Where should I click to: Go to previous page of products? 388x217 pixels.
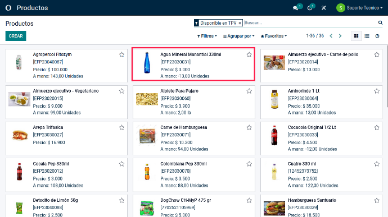pyautogui.click(x=331, y=36)
